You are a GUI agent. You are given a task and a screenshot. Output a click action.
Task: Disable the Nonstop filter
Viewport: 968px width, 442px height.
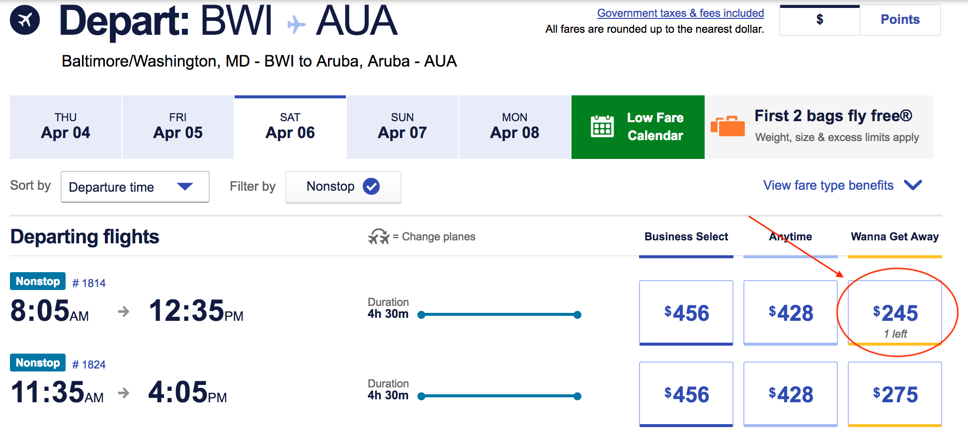click(x=343, y=187)
